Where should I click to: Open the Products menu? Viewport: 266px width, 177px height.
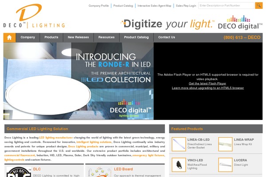point(51,37)
